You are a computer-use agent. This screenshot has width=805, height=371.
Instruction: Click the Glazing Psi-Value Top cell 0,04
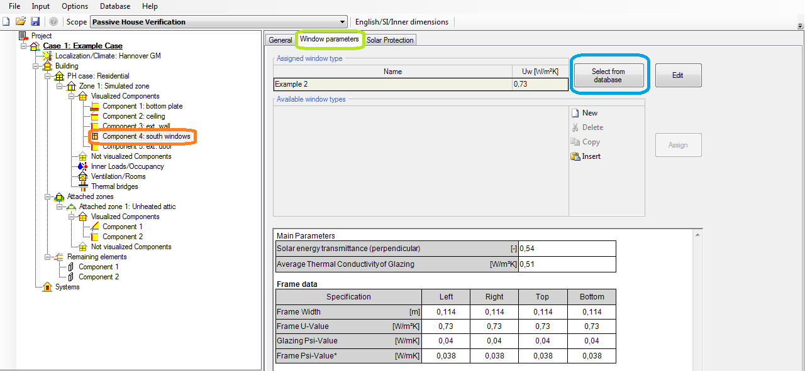pos(542,341)
